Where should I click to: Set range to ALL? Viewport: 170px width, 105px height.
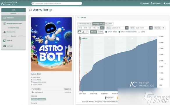[102, 28]
